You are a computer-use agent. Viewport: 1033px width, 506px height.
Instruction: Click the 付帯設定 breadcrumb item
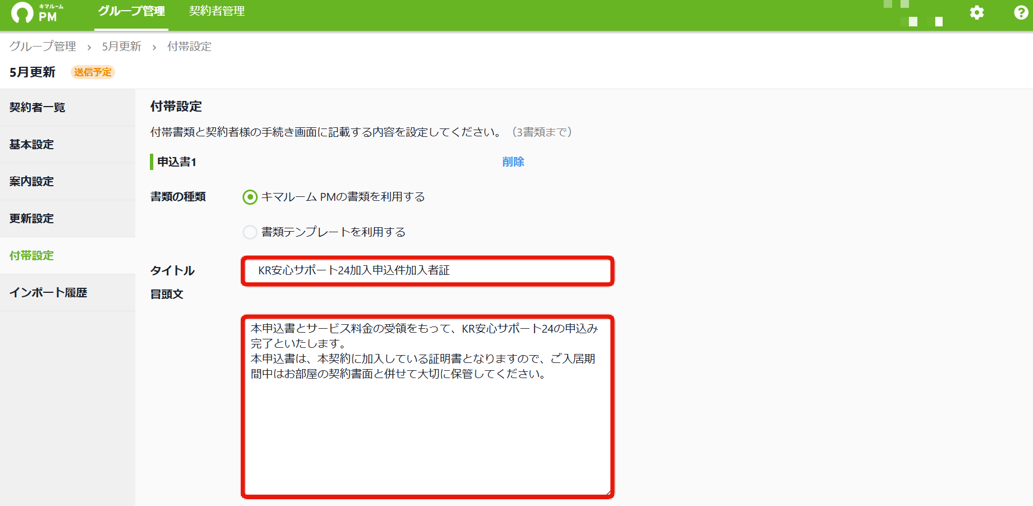point(189,47)
